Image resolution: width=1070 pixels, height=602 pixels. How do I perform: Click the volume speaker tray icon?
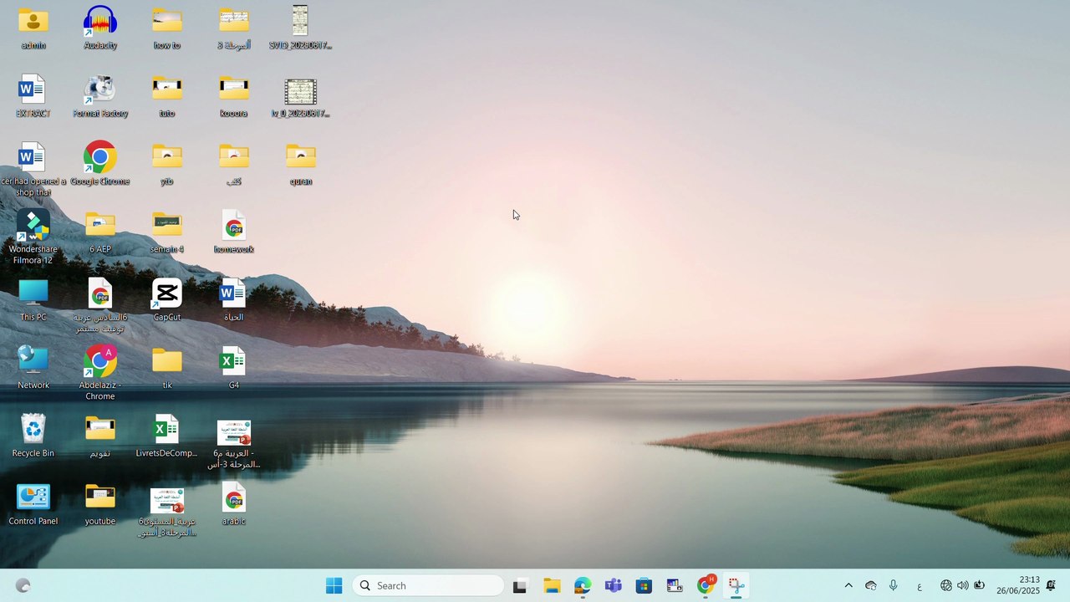click(x=962, y=586)
